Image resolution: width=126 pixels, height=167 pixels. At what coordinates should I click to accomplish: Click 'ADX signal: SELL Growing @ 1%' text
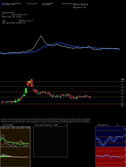click(x=14, y=23)
